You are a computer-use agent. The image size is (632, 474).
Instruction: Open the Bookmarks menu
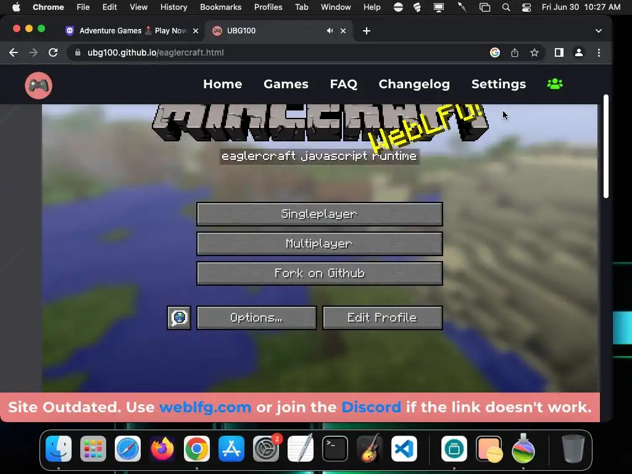pyautogui.click(x=220, y=7)
